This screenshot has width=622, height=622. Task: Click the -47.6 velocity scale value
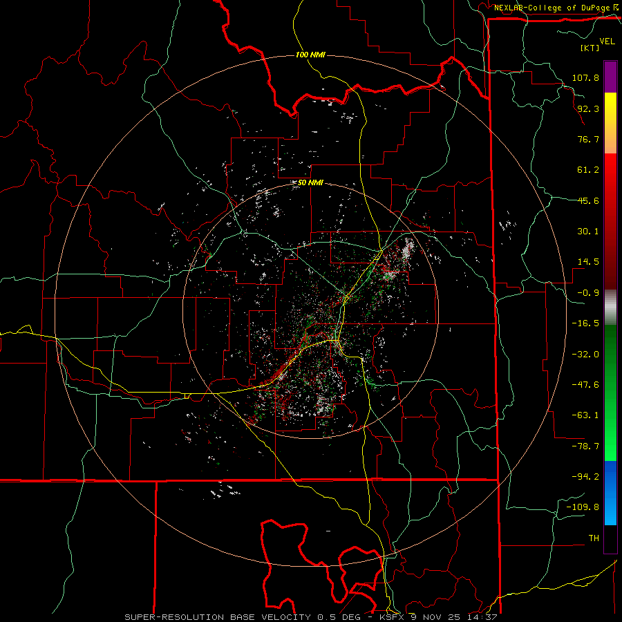click(585, 385)
